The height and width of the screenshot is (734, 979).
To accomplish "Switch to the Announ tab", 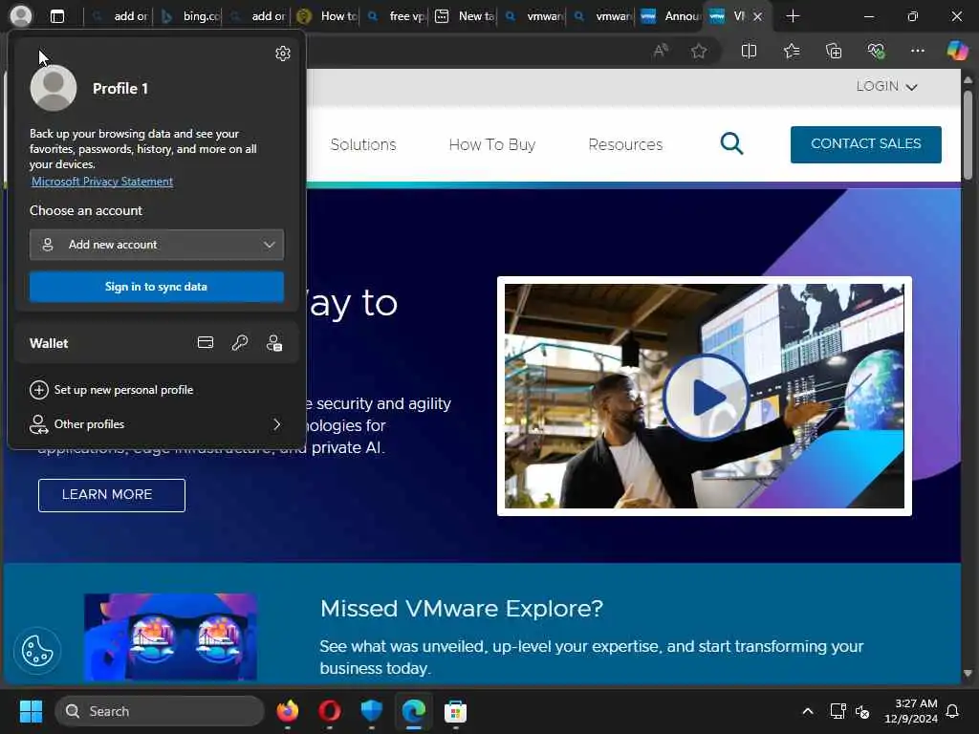I will pyautogui.click(x=671, y=16).
